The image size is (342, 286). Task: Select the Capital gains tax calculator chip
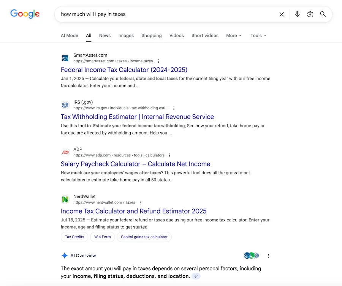(x=144, y=237)
